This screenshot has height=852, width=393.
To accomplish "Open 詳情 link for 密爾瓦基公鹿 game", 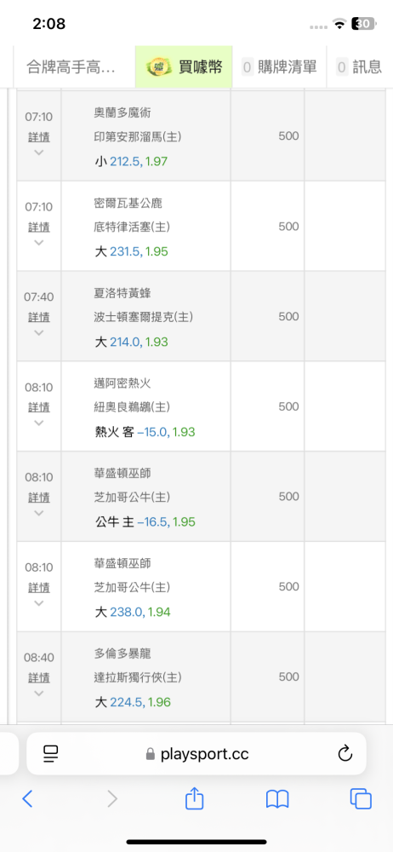I will [39, 227].
